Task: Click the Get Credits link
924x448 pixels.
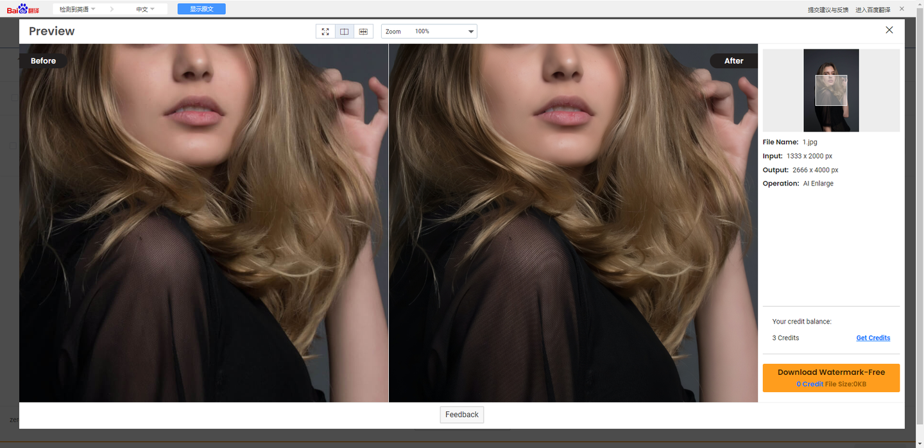Action: click(873, 338)
